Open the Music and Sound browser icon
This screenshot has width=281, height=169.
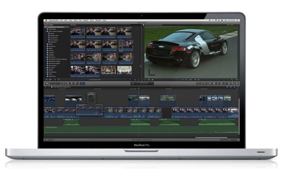click(218, 83)
